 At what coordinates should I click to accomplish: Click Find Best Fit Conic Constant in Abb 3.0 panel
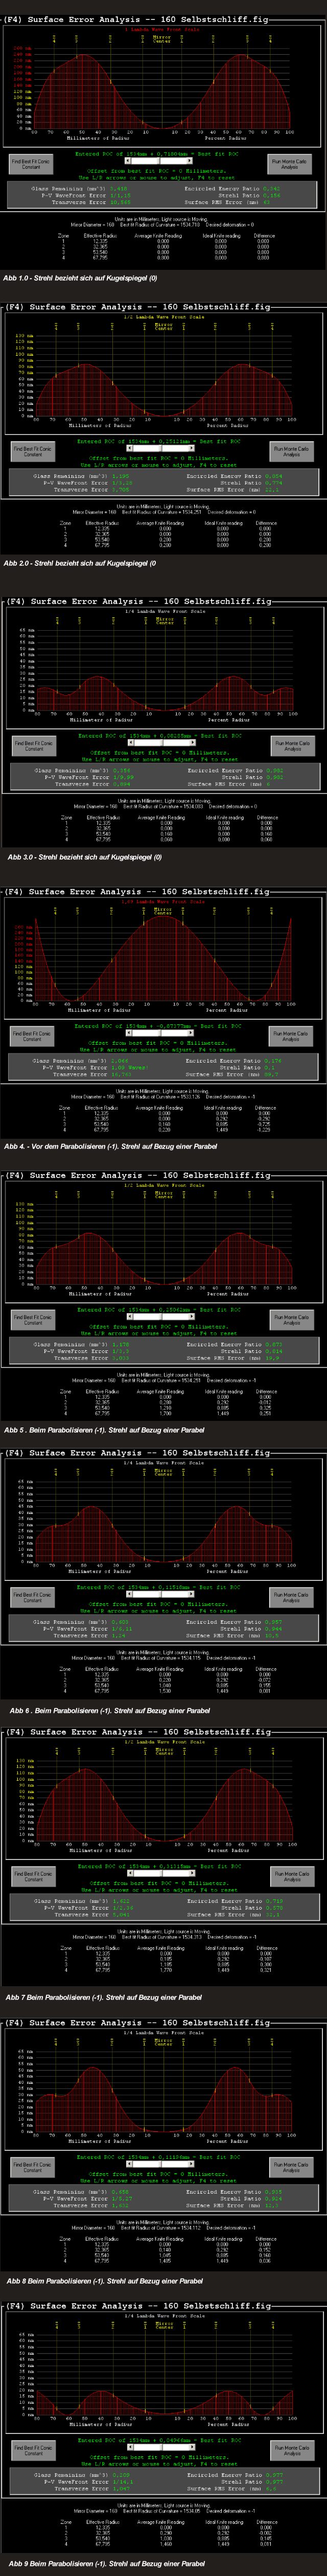tap(34, 746)
